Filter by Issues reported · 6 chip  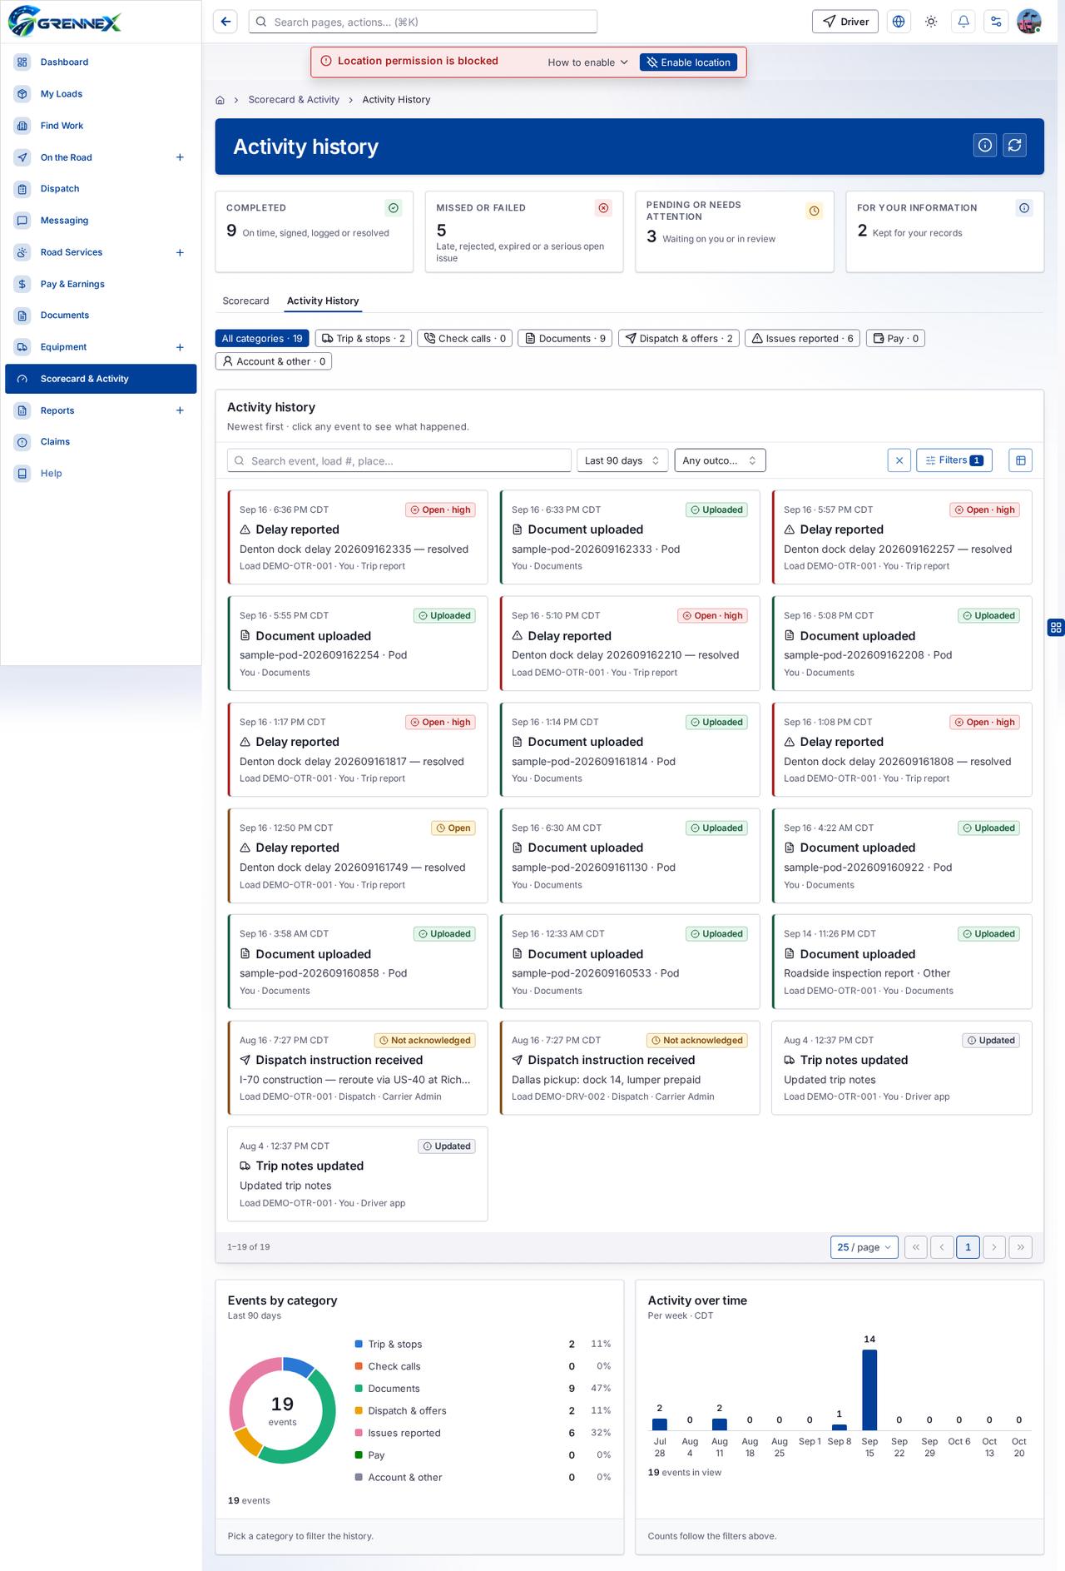[802, 338]
